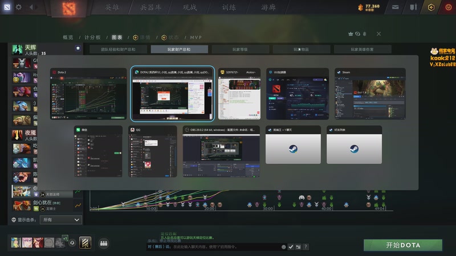Click the red power quit icon
Viewport: 456px width, 256px height.
coord(449,7)
